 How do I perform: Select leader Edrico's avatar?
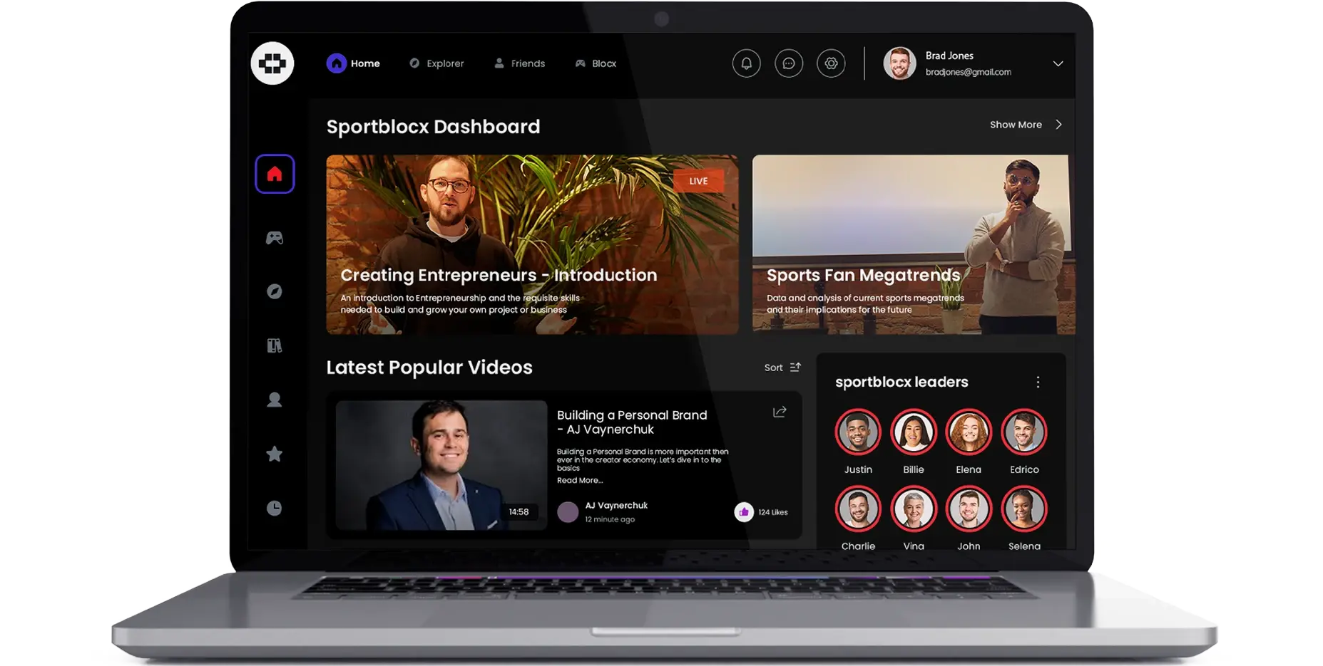1024,432
